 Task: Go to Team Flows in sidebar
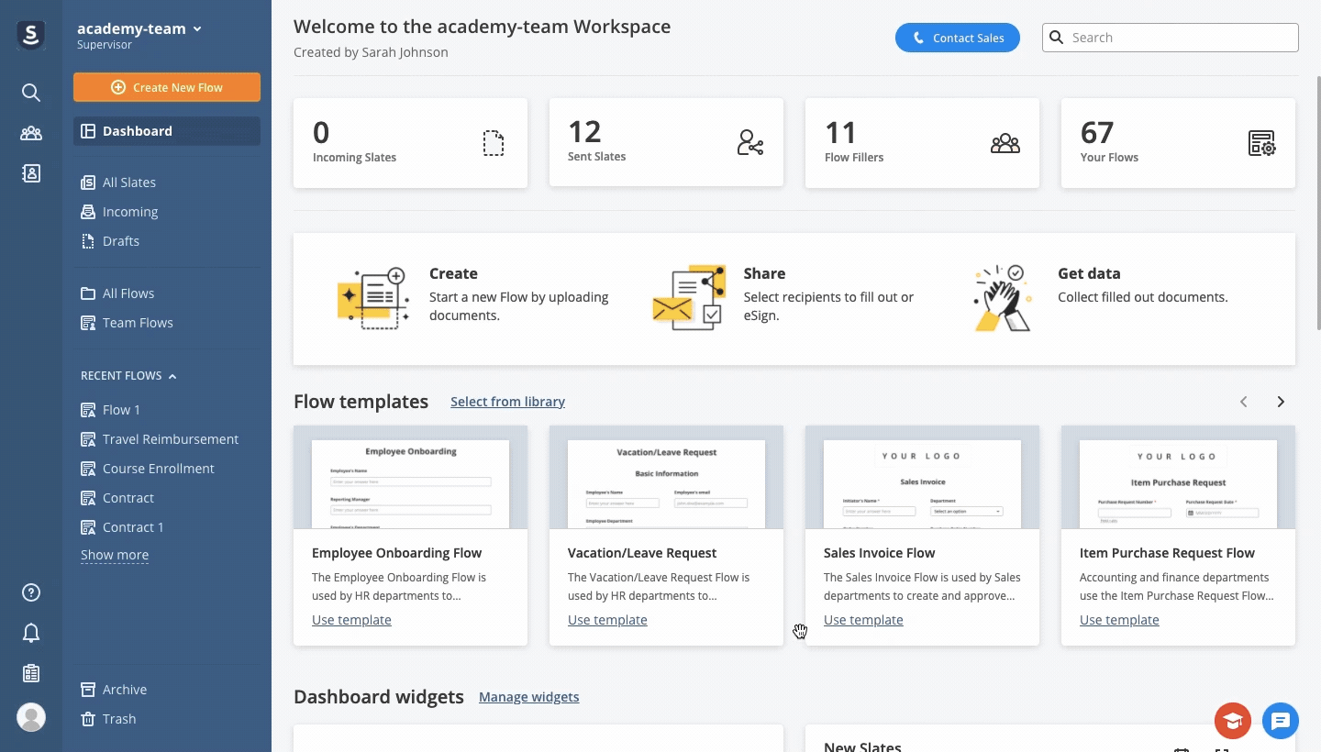tap(138, 323)
